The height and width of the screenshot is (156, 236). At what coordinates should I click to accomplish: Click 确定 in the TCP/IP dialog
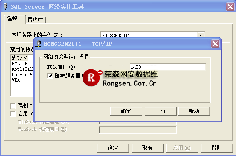(126, 111)
